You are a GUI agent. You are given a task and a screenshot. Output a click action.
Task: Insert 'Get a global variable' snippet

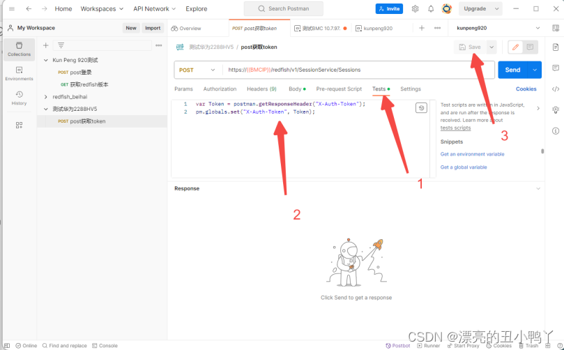click(464, 167)
